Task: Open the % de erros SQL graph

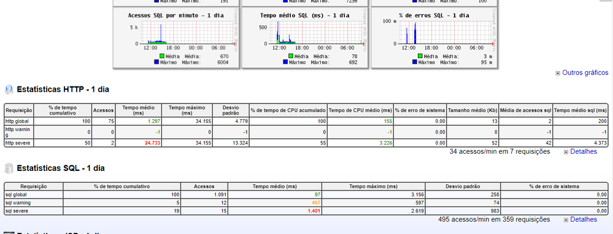Action: click(x=434, y=38)
